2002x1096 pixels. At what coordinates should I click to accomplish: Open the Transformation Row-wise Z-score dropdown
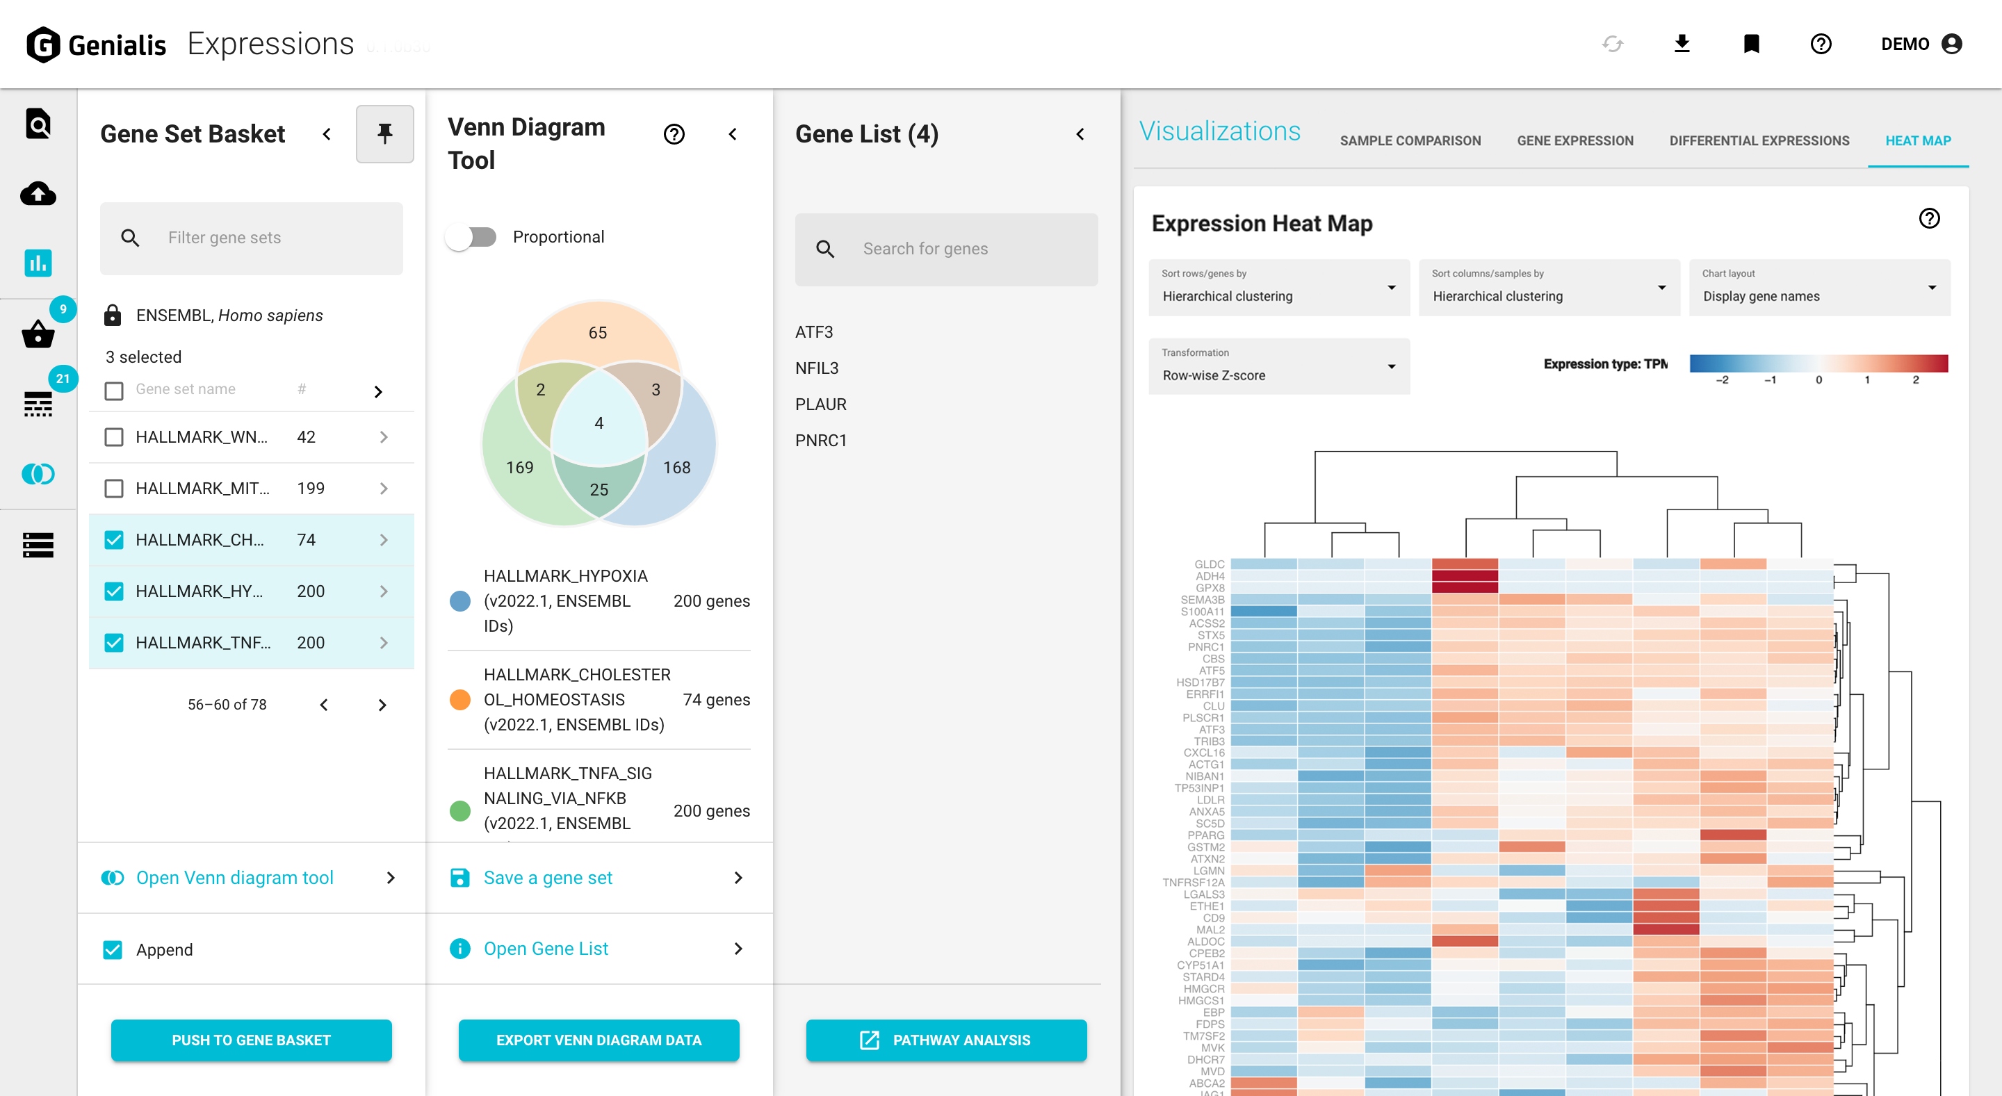1278,367
